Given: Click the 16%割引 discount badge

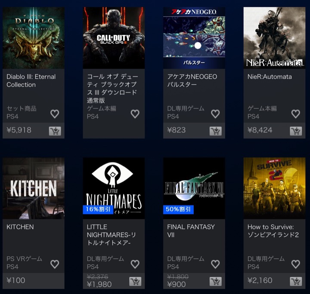Looking at the screenshot, I should tap(98, 209).
